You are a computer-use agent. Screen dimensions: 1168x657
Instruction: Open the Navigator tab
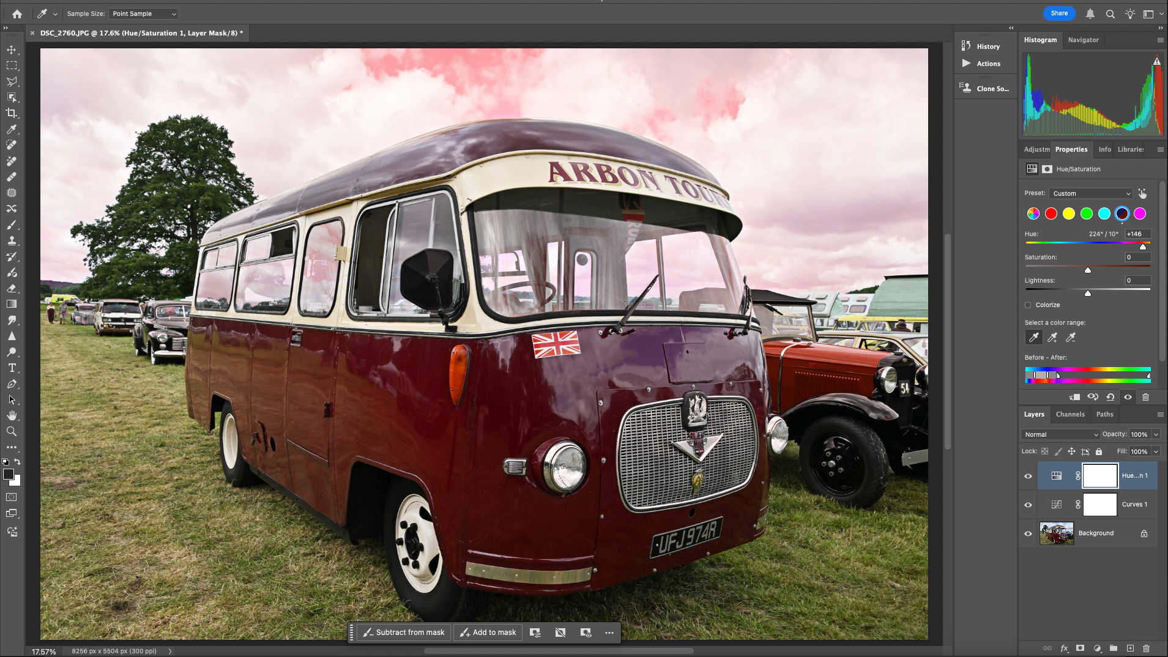pyautogui.click(x=1083, y=40)
